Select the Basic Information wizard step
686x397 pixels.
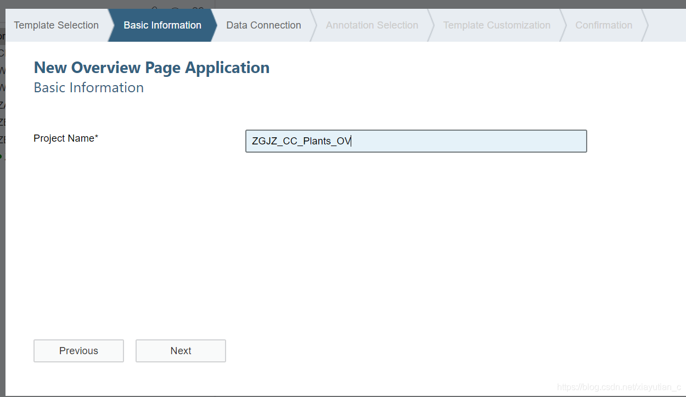click(162, 25)
